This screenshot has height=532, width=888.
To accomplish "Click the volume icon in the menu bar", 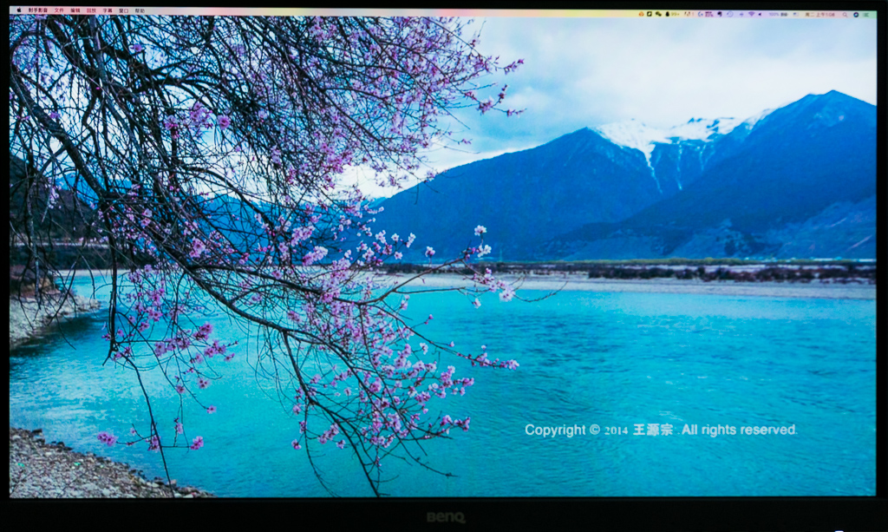I will [x=760, y=11].
